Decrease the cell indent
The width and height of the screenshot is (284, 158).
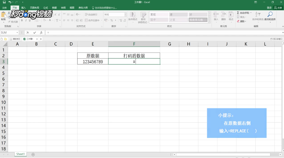77,20
